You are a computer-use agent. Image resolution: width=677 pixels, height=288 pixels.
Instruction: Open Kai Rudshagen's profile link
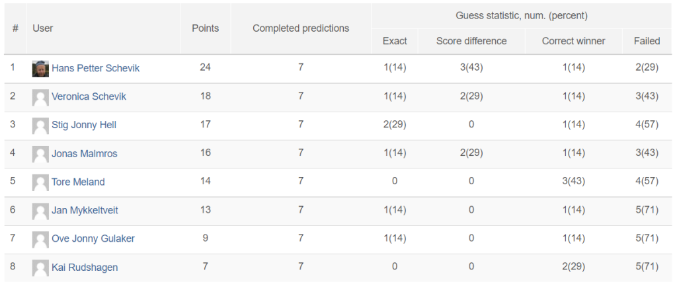point(85,268)
